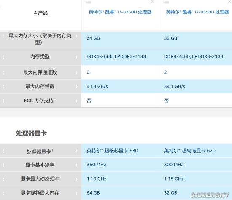Click left chevron on 最大内存通道数 row
Screen dimensions: 232x200
3,72
